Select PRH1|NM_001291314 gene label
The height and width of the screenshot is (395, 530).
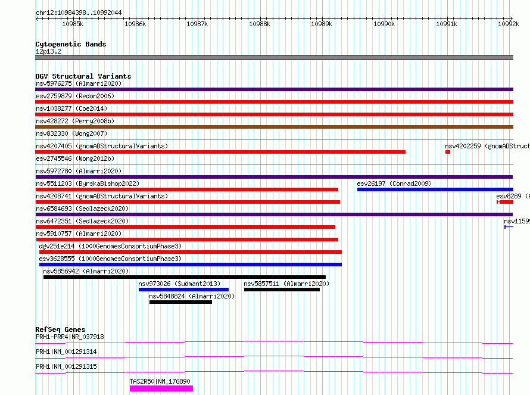tap(66, 352)
